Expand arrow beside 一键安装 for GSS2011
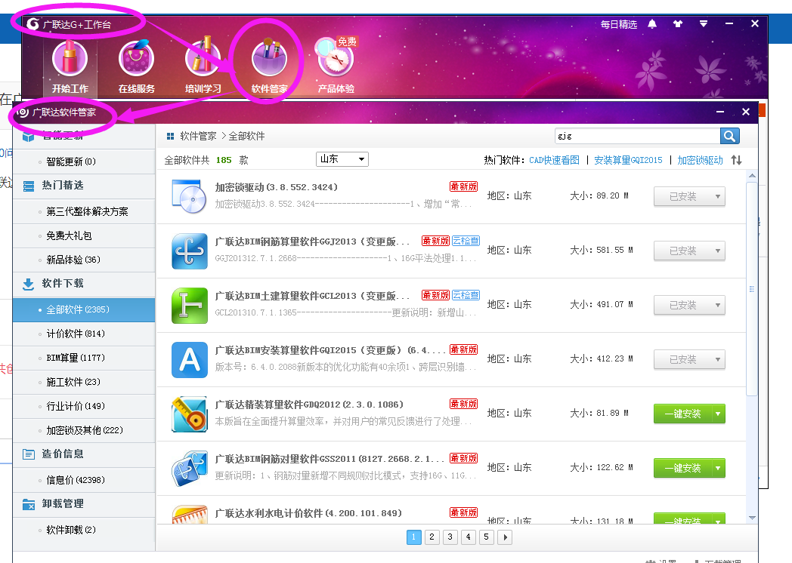This screenshot has height=563, width=792. click(718, 468)
